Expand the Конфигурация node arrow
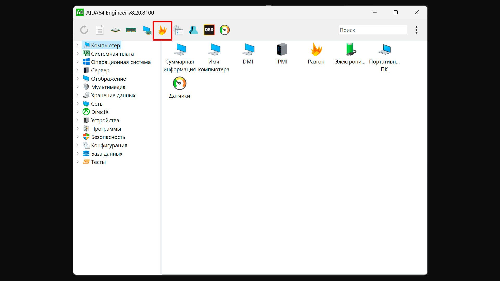Viewport: 500px width, 281px height. (x=78, y=145)
